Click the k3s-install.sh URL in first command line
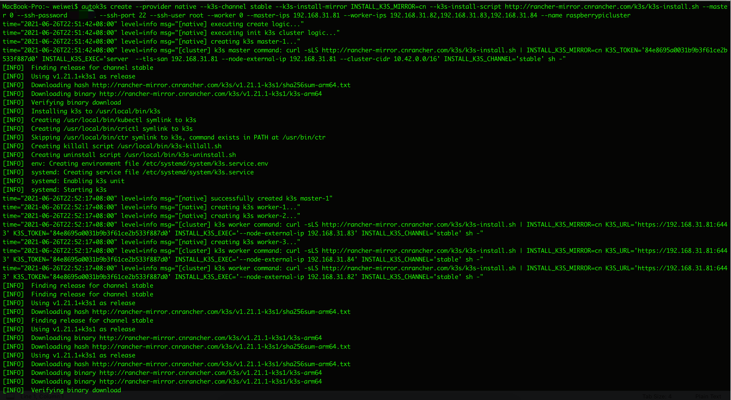Screen dimensions: 731x400 (x=602, y=6)
